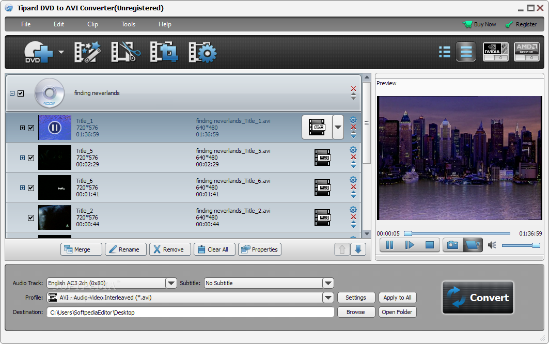Open the settings gear for Title_6
The width and height of the screenshot is (549, 344).
(353, 180)
